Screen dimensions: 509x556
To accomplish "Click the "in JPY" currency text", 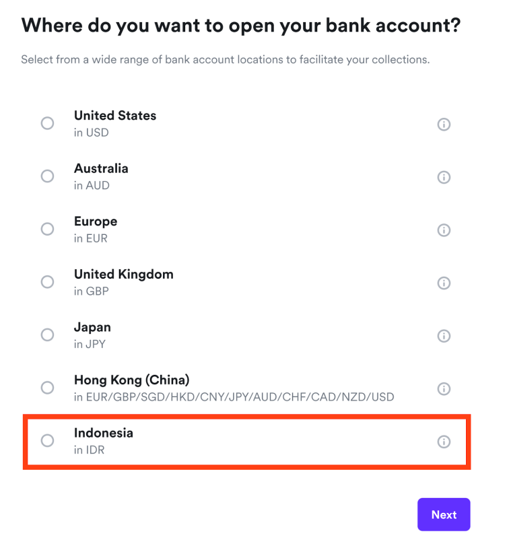I will click(x=90, y=344).
